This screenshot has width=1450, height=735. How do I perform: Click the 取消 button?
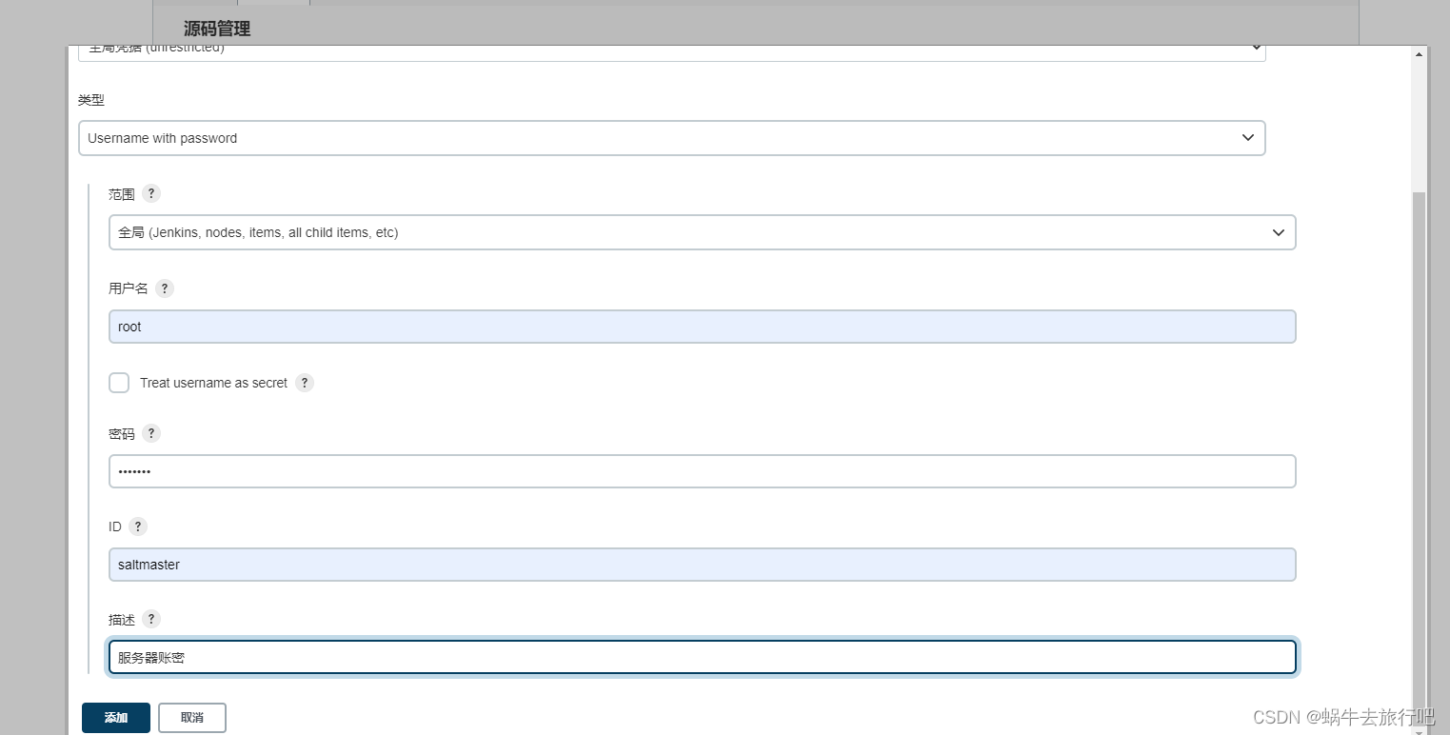(x=192, y=718)
